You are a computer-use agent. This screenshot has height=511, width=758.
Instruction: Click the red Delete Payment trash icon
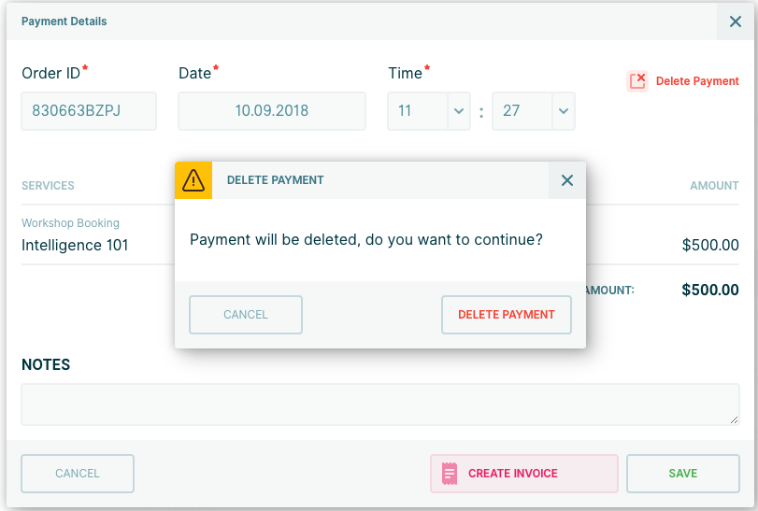point(637,81)
